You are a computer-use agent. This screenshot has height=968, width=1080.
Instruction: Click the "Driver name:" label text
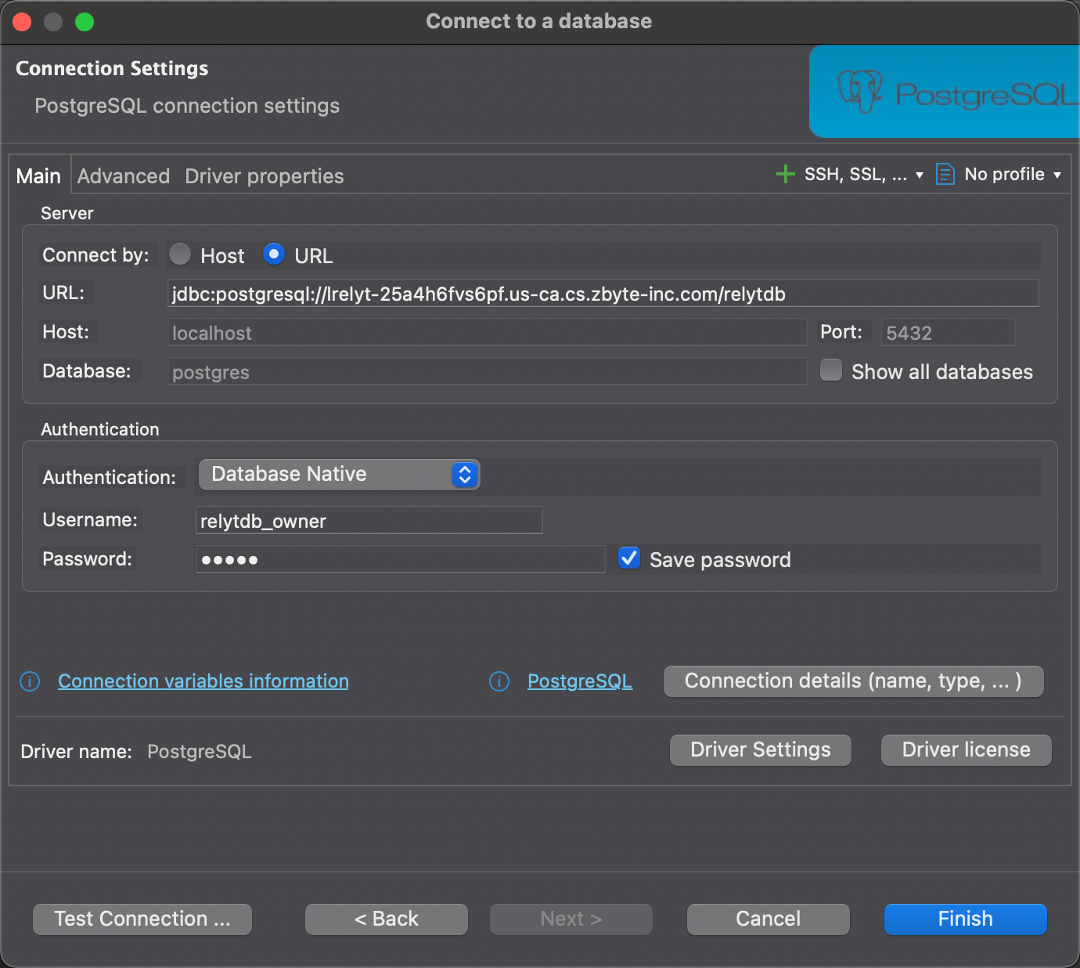tap(76, 752)
